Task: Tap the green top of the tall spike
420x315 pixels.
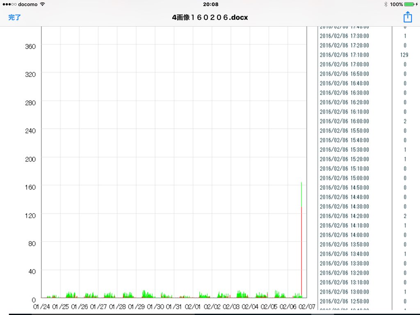Action: click(301, 194)
